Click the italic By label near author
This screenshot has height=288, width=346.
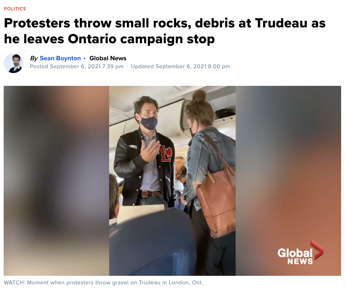tap(34, 58)
